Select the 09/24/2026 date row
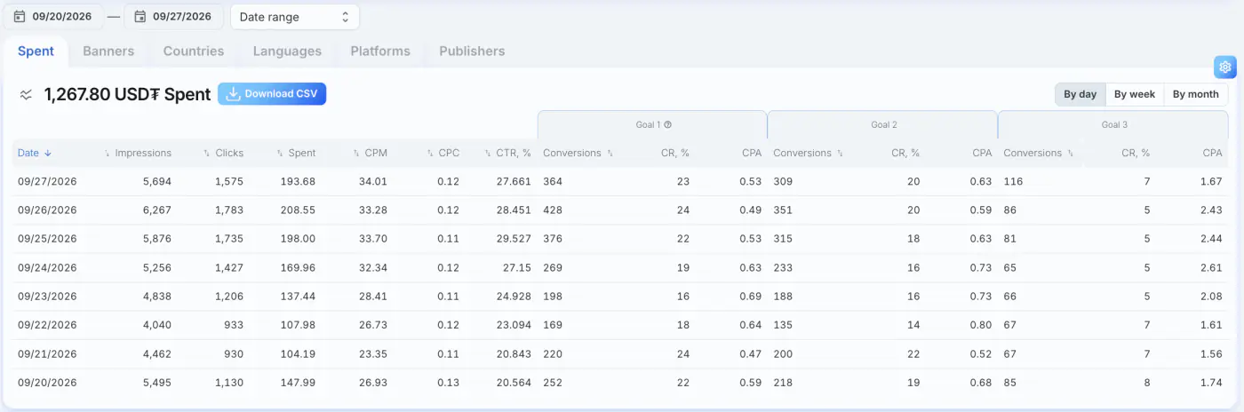This screenshot has width=1244, height=412. tap(620, 268)
